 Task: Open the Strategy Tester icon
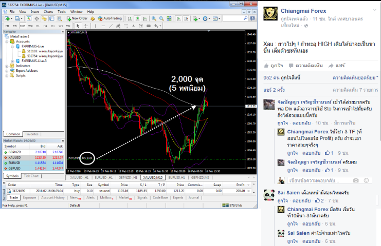point(59,18)
